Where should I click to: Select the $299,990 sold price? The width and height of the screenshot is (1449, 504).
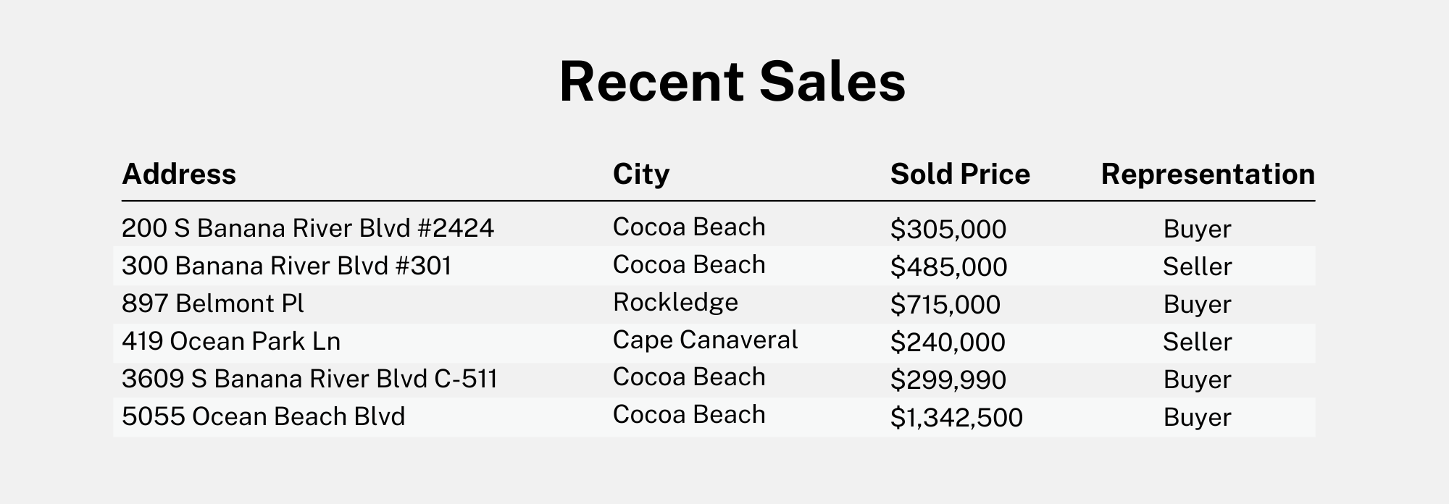948,379
